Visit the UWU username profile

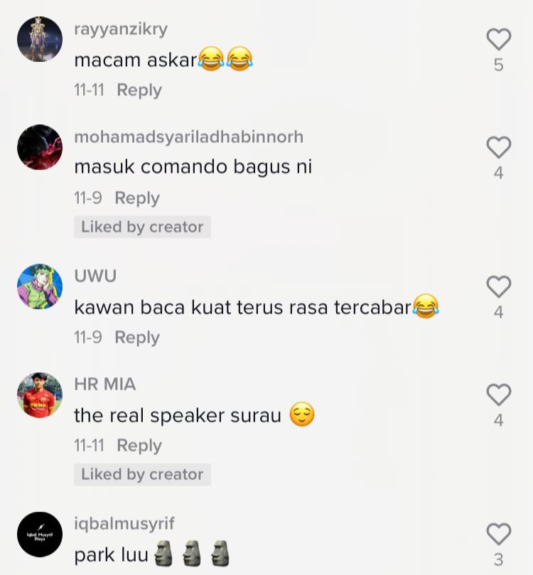click(95, 276)
